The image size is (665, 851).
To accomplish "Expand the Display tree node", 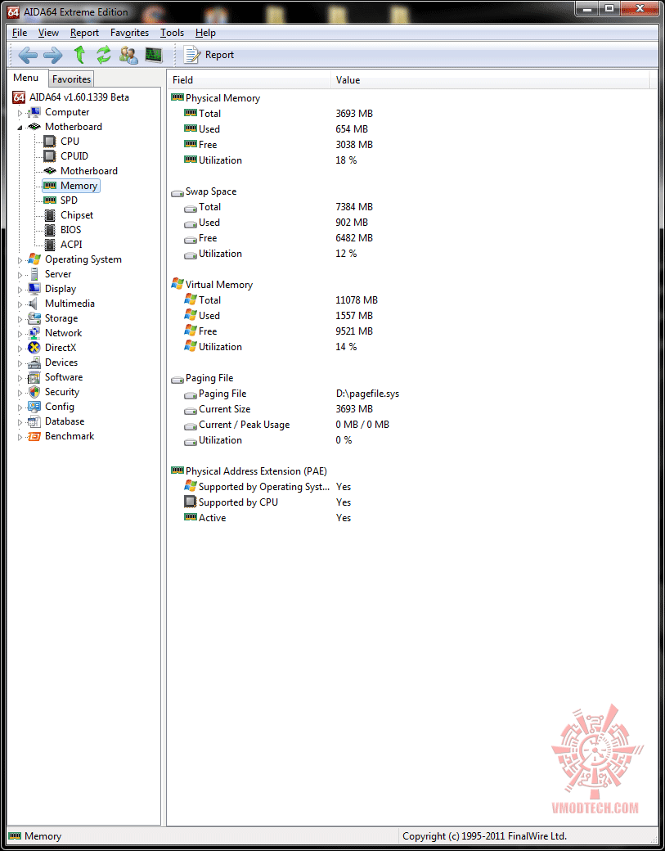I will [x=20, y=290].
